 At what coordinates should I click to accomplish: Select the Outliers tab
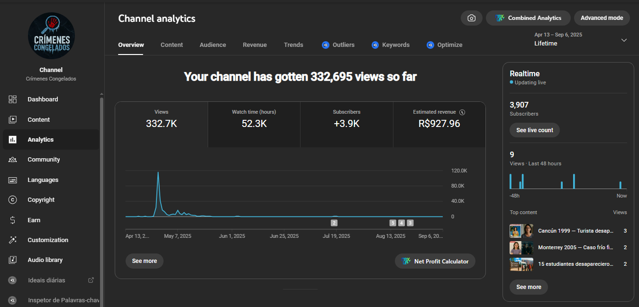click(x=338, y=45)
